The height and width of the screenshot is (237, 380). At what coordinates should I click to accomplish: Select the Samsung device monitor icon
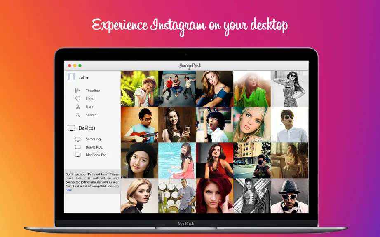78,139
